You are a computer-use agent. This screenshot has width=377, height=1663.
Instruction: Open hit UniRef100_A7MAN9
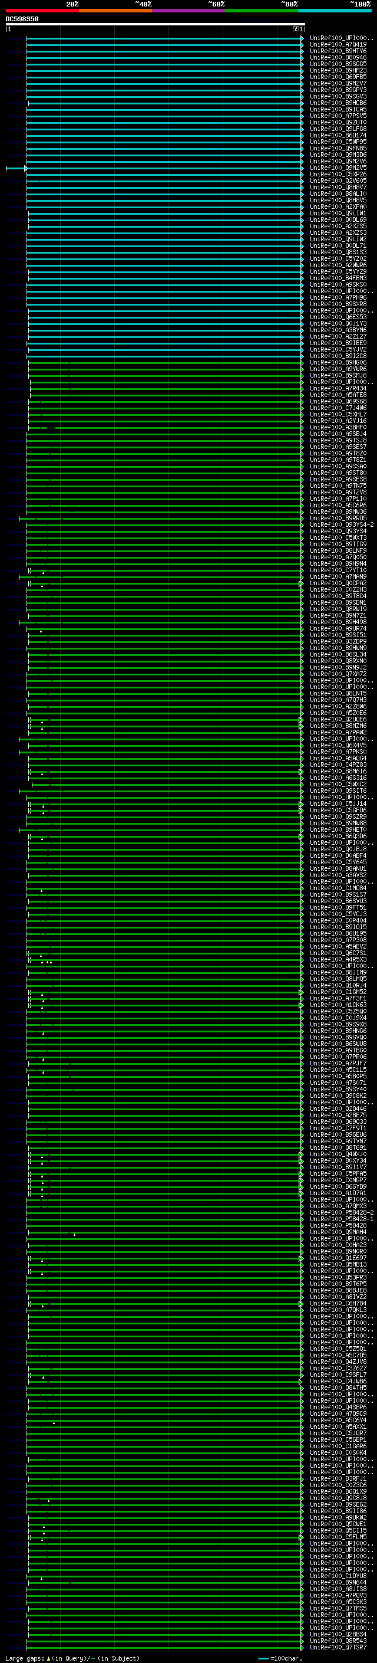[338, 576]
